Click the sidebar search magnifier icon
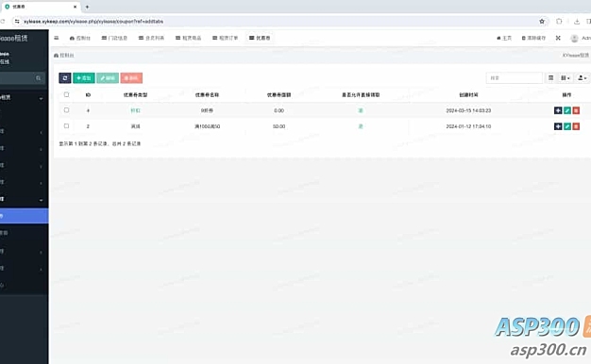591x364 pixels. point(38,78)
